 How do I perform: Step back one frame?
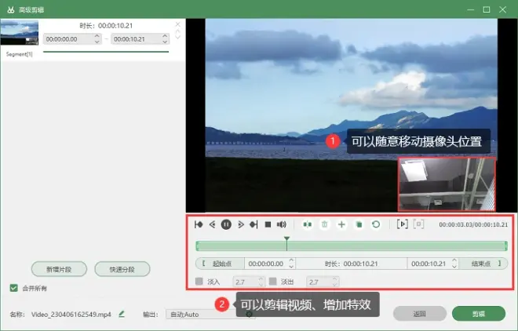click(x=212, y=224)
